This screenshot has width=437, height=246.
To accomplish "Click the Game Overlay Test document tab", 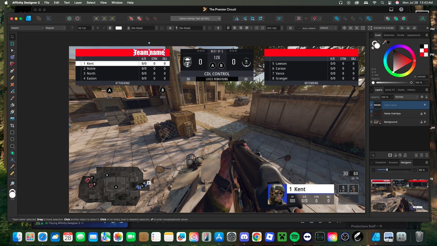I will [x=196, y=18].
